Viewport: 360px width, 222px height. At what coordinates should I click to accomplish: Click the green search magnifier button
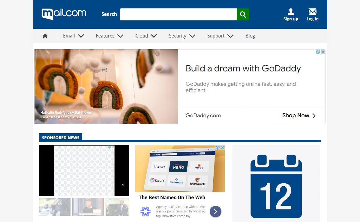click(243, 14)
